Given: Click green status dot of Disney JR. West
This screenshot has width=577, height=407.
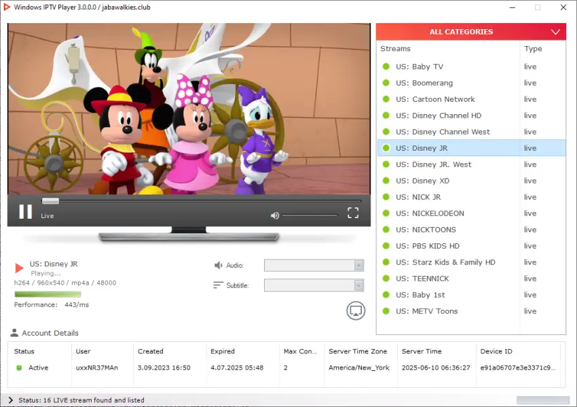Looking at the screenshot, I should click(386, 164).
